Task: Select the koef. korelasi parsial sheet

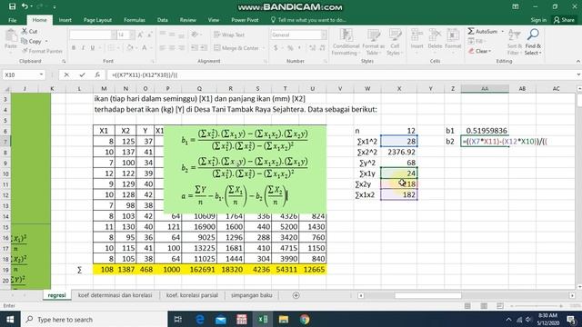Action: click(x=192, y=295)
